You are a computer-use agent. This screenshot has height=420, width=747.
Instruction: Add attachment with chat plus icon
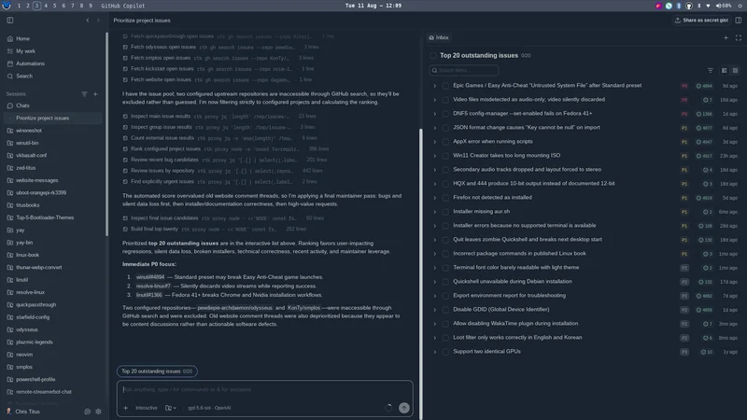click(x=125, y=408)
